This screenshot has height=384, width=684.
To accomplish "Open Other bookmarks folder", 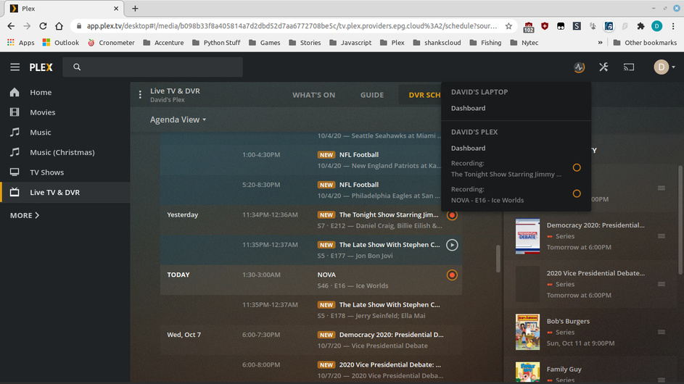I will (x=645, y=42).
